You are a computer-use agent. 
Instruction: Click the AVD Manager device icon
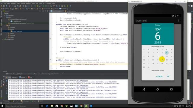coord(62,6)
